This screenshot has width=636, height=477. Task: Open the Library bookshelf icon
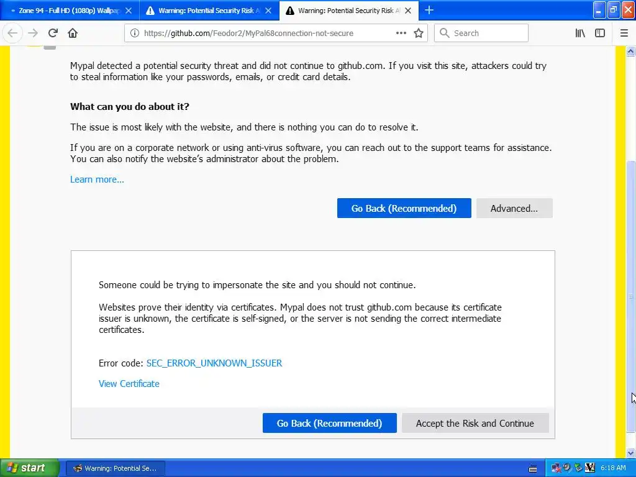pyautogui.click(x=580, y=34)
